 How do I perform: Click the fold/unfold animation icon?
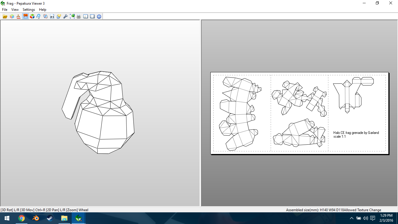(x=45, y=17)
